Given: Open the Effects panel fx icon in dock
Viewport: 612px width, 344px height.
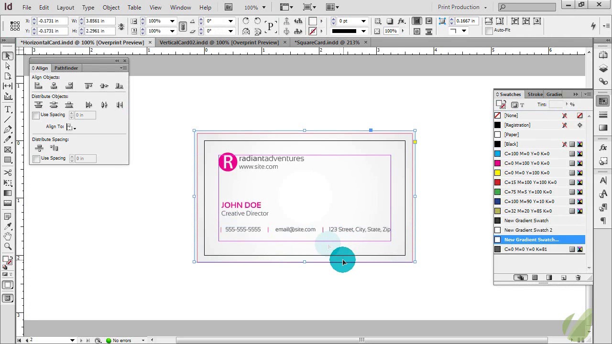Looking at the screenshot, I should tap(603, 148).
